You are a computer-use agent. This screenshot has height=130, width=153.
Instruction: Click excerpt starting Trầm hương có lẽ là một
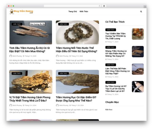30,111
